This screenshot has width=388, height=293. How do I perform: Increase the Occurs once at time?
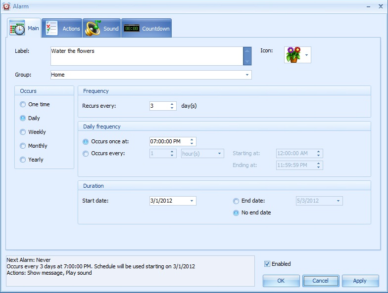point(192,139)
